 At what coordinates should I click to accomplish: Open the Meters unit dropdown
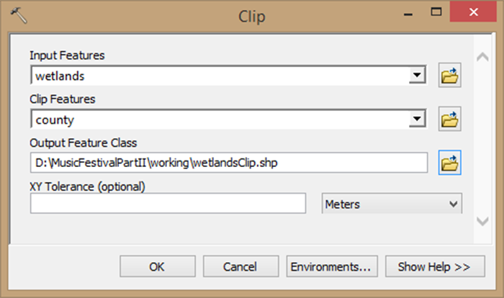tap(391, 204)
